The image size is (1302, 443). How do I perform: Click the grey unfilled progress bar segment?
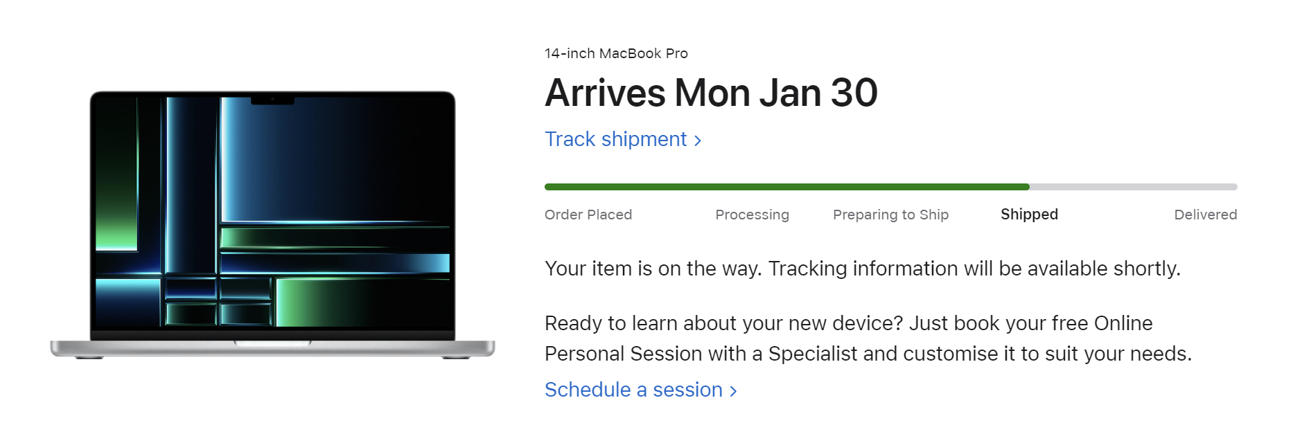(x=1133, y=187)
